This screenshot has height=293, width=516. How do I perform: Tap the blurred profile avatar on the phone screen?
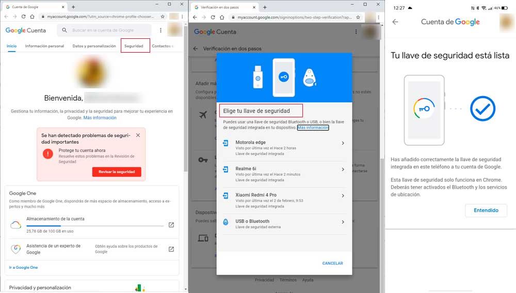[x=507, y=22]
